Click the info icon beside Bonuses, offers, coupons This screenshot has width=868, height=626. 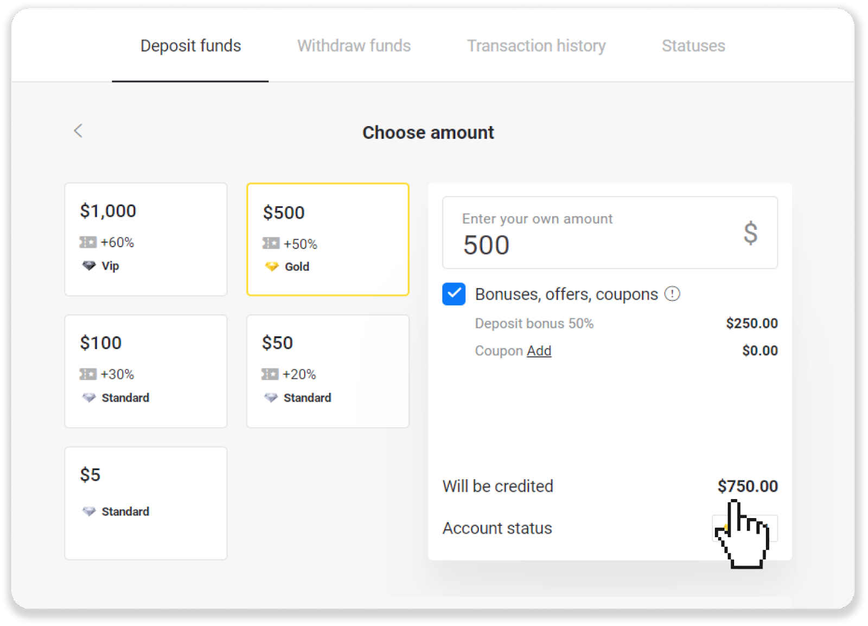click(x=672, y=294)
